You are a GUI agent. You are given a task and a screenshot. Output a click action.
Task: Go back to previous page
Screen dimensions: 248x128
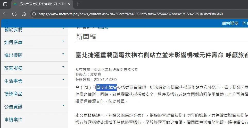(x=5, y=14)
